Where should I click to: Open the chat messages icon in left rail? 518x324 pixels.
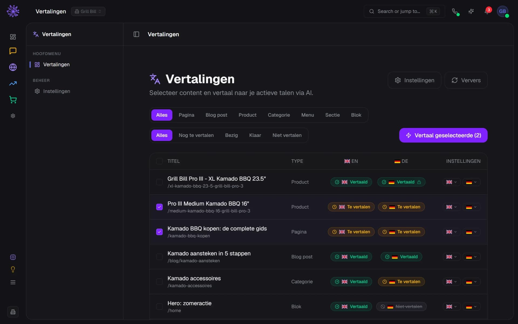point(13,51)
